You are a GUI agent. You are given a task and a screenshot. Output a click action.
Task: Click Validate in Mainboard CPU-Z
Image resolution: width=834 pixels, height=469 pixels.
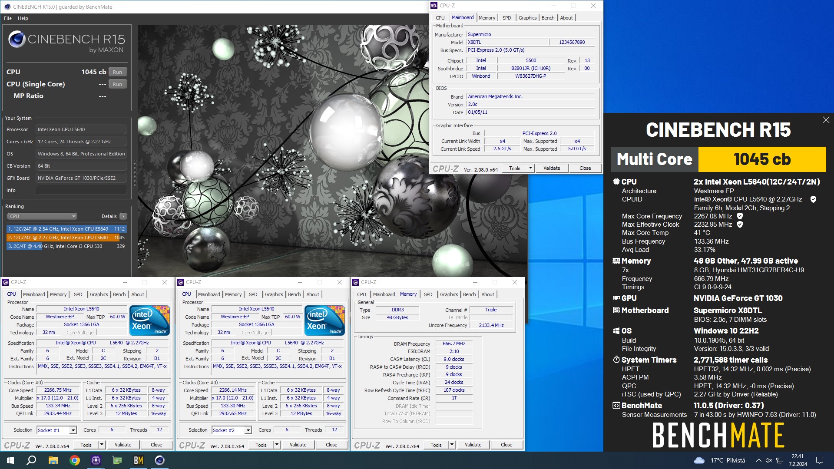[552, 168]
